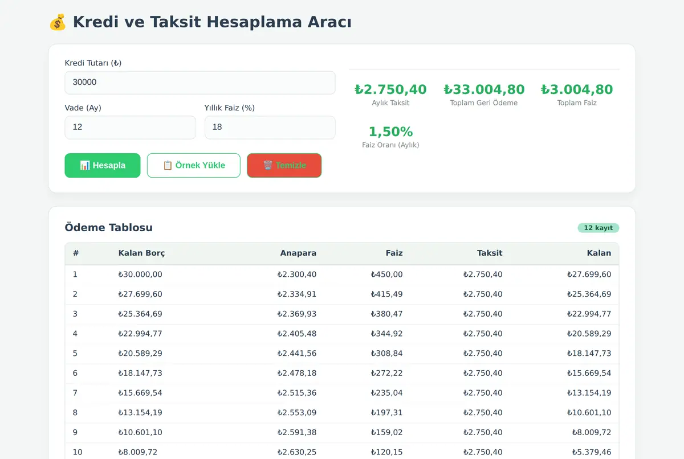Viewport: 684px width, 459px height.
Task: Select the ₺5.379,46 Kalan cell
Action: click(x=591, y=452)
